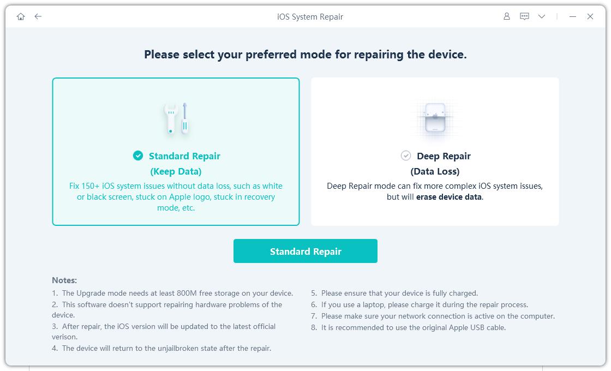The image size is (611, 371).
Task: Minimize the iOS System Repair window
Action: pyautogui.click(x=573, y=16)
